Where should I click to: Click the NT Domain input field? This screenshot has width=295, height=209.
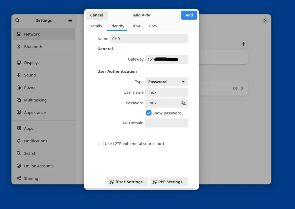[x=166, y=123]
